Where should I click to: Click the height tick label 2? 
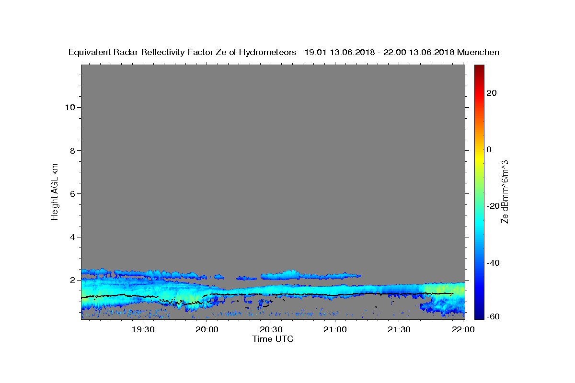click(72, 280)
